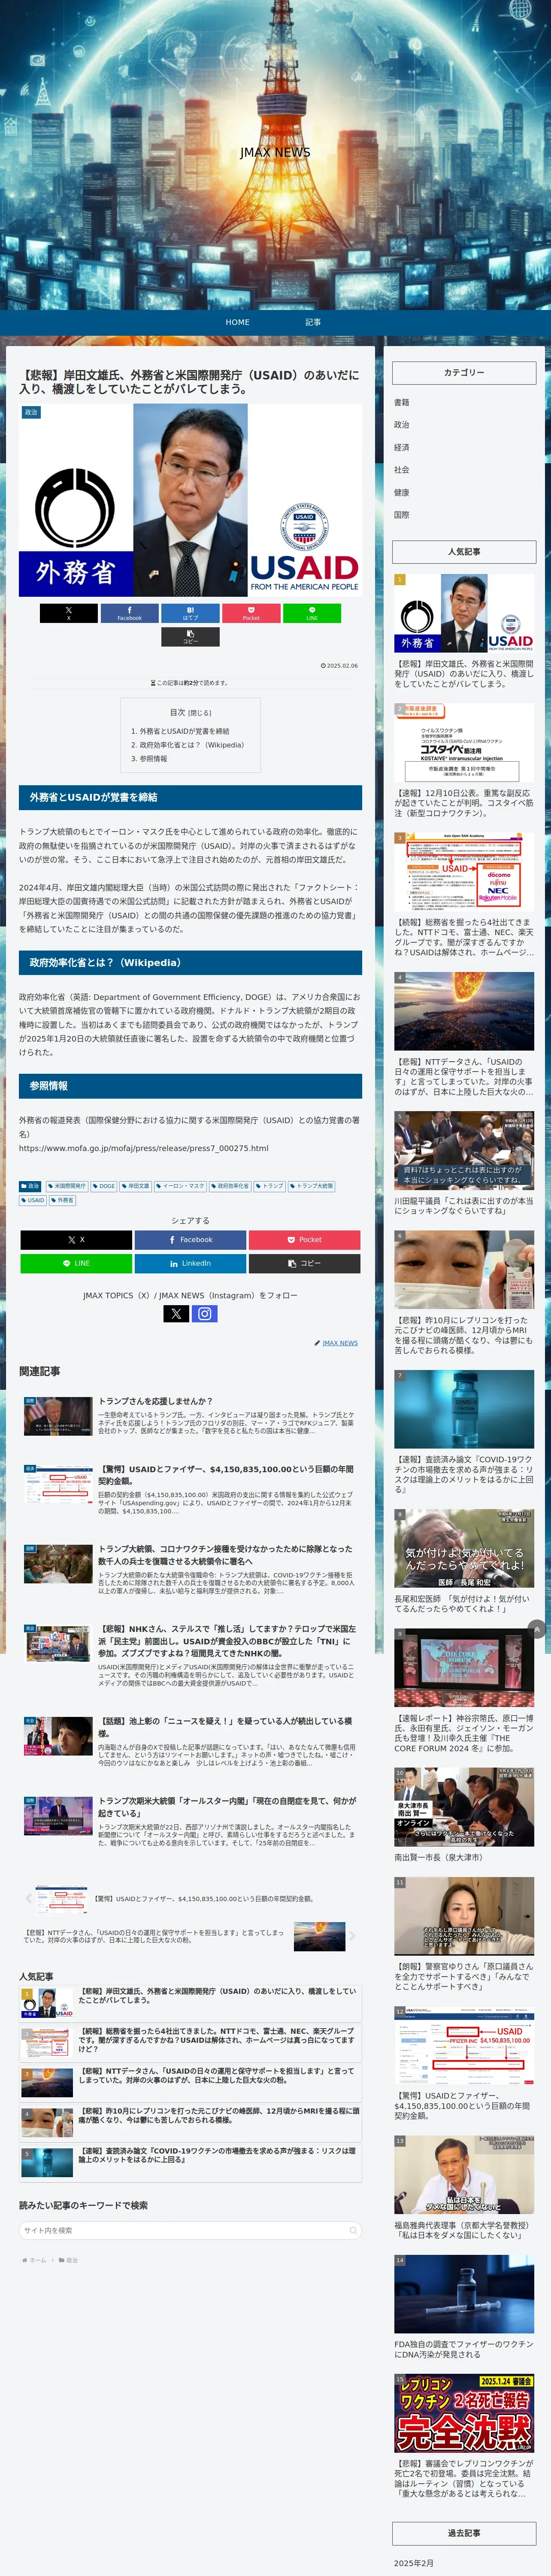The image size is (551, 2576).
Task: Click the JMAX NEWS site title
Action: click(x=275, y=152)
